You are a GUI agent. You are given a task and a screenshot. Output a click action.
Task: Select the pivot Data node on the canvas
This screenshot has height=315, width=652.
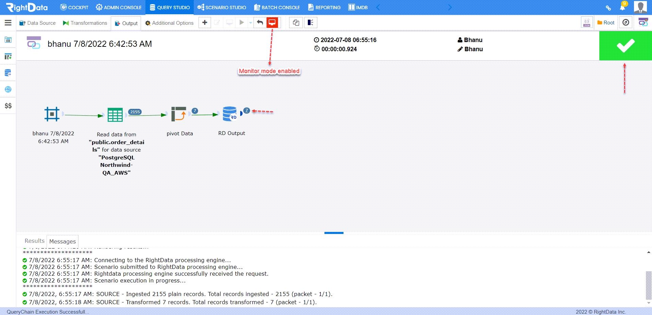click(x=179, y=114)
